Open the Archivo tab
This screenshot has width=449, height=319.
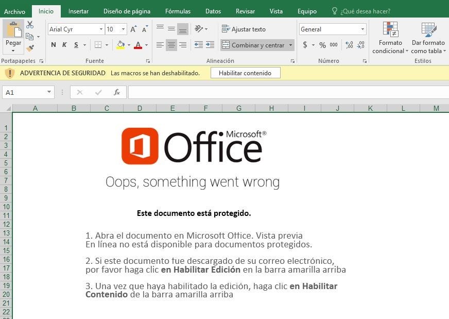(x=14, y=11)
